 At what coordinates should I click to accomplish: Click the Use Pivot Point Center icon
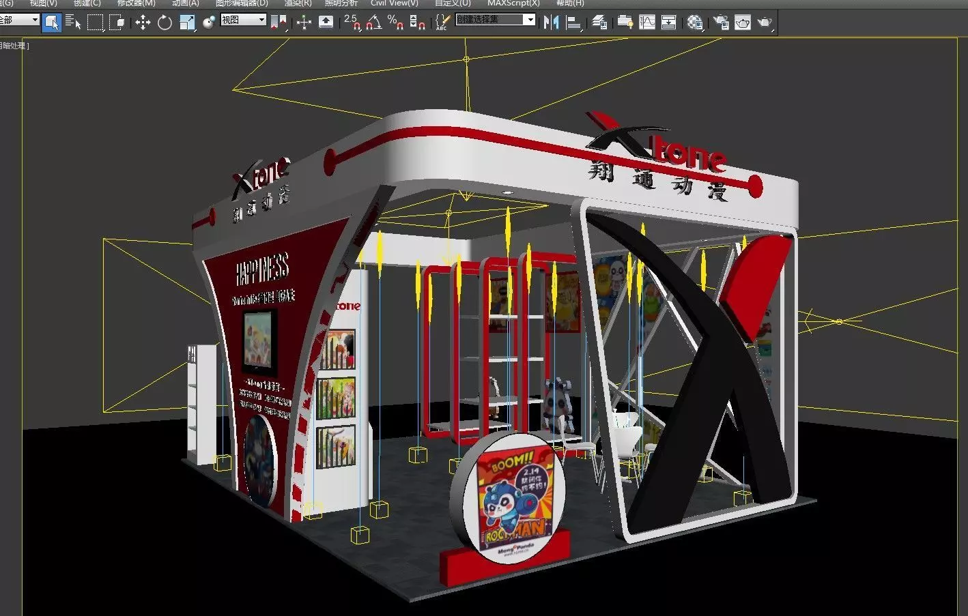point(279,23)
